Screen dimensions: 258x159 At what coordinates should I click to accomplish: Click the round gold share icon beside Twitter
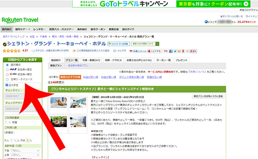179,51
